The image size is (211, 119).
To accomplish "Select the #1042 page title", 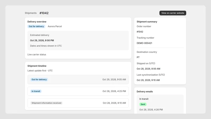I will coord(44,13).
